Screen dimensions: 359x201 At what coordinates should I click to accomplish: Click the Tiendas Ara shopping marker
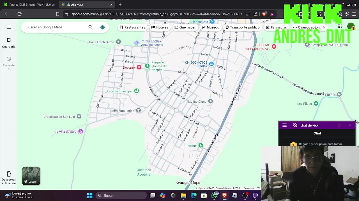212,21
